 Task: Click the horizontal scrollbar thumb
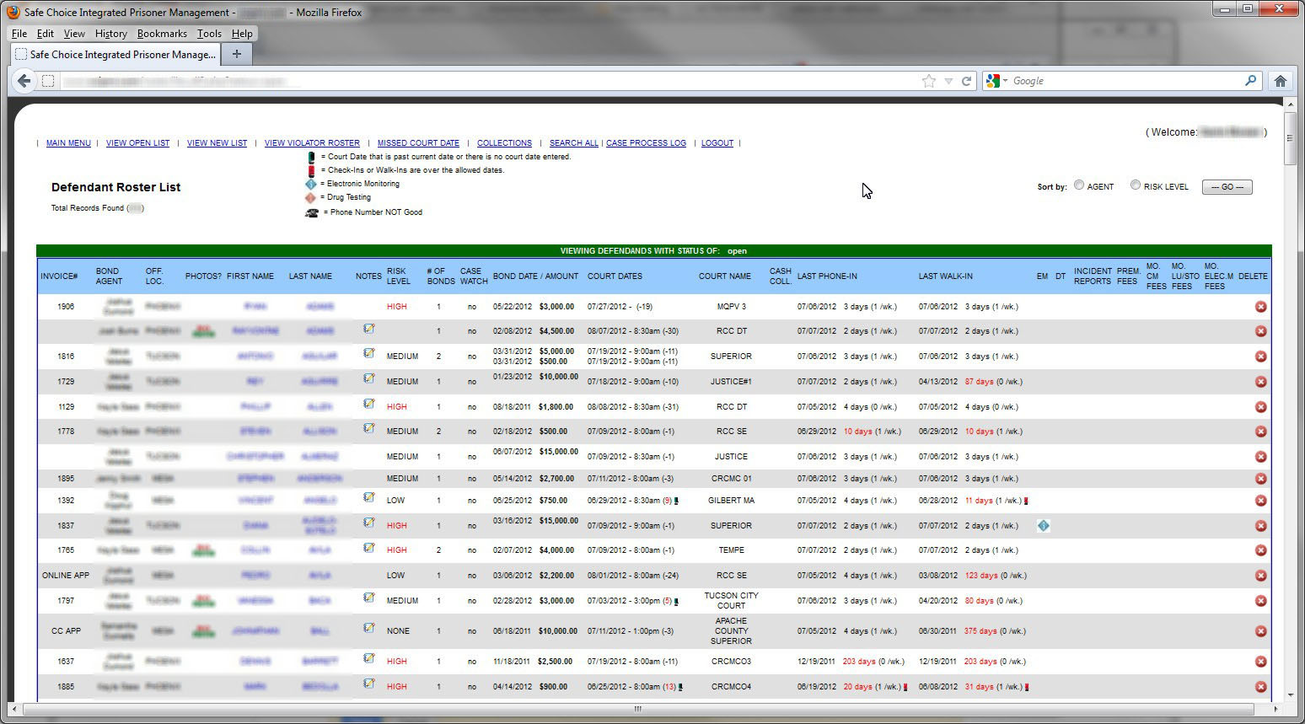637,709
